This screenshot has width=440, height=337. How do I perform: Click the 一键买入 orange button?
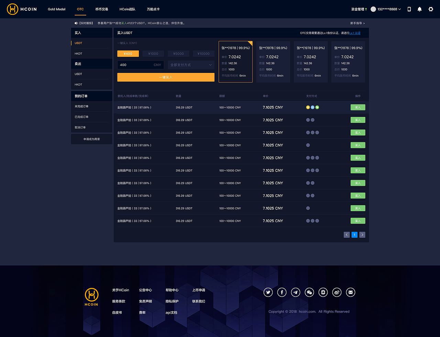point(166,77)
